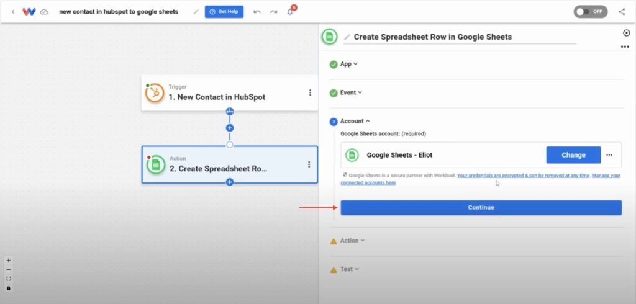
Task: Open the Workload logo home icon
Action: click(29, 12)
